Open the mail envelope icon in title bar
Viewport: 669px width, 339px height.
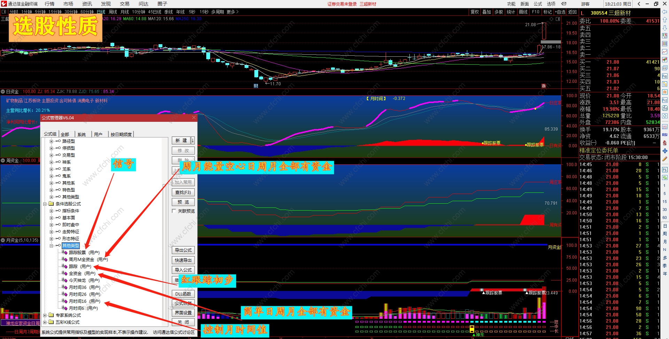[564, 4]
